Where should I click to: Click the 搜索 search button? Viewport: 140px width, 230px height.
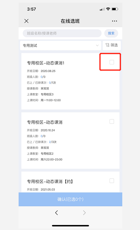tap(111, 33)
